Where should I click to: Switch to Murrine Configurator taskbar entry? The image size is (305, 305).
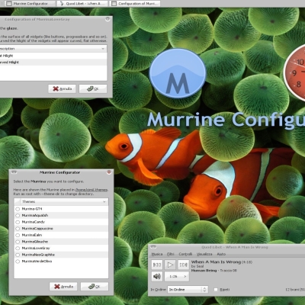point(30,4)
